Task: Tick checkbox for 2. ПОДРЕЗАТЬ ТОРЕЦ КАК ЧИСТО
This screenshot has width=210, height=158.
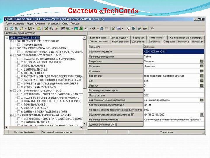Action: coord(19,62)
